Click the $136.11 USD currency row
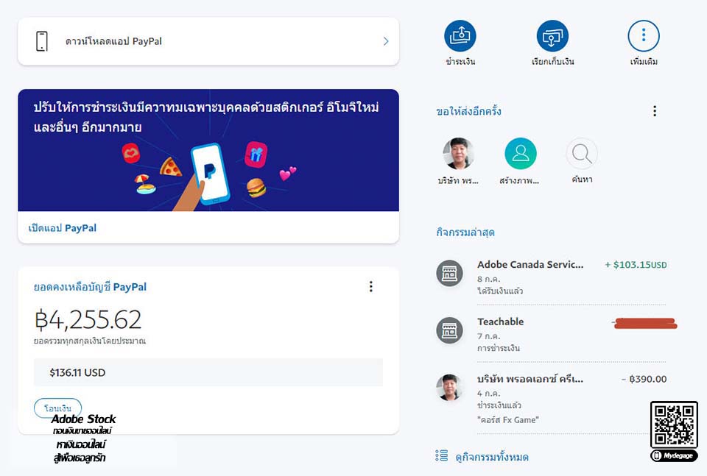The height and width of the screenshot is (476, 707). pyautogui.click(x=208, y=372)
